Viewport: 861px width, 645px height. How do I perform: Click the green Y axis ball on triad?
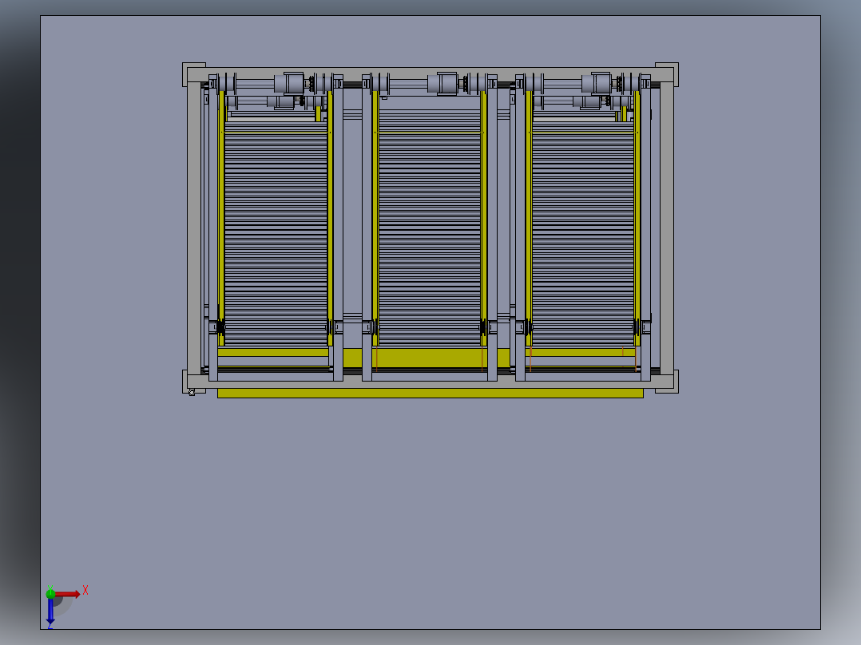coord(50,593)
